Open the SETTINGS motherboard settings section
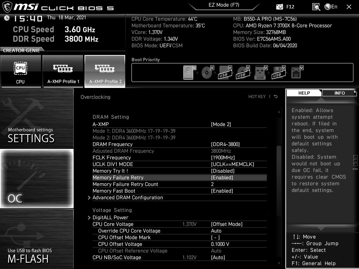Viewport: 359px width, 269px height. click(x=36, y=118)
